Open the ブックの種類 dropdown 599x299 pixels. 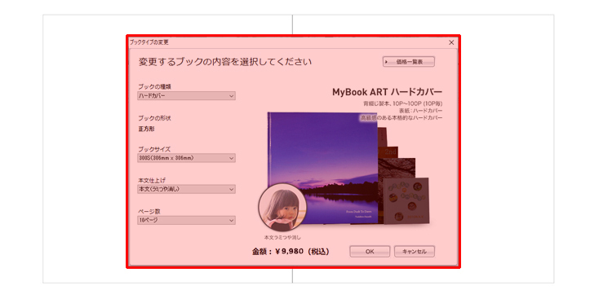point(186,96)
